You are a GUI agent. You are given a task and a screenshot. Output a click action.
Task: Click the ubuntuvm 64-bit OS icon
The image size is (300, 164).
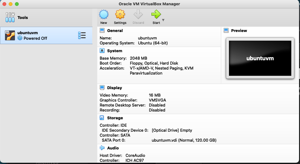click(x=10, y=35)
